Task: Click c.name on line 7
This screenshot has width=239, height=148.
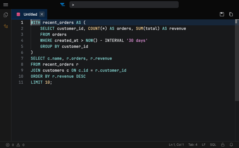Action: (55, 58)
